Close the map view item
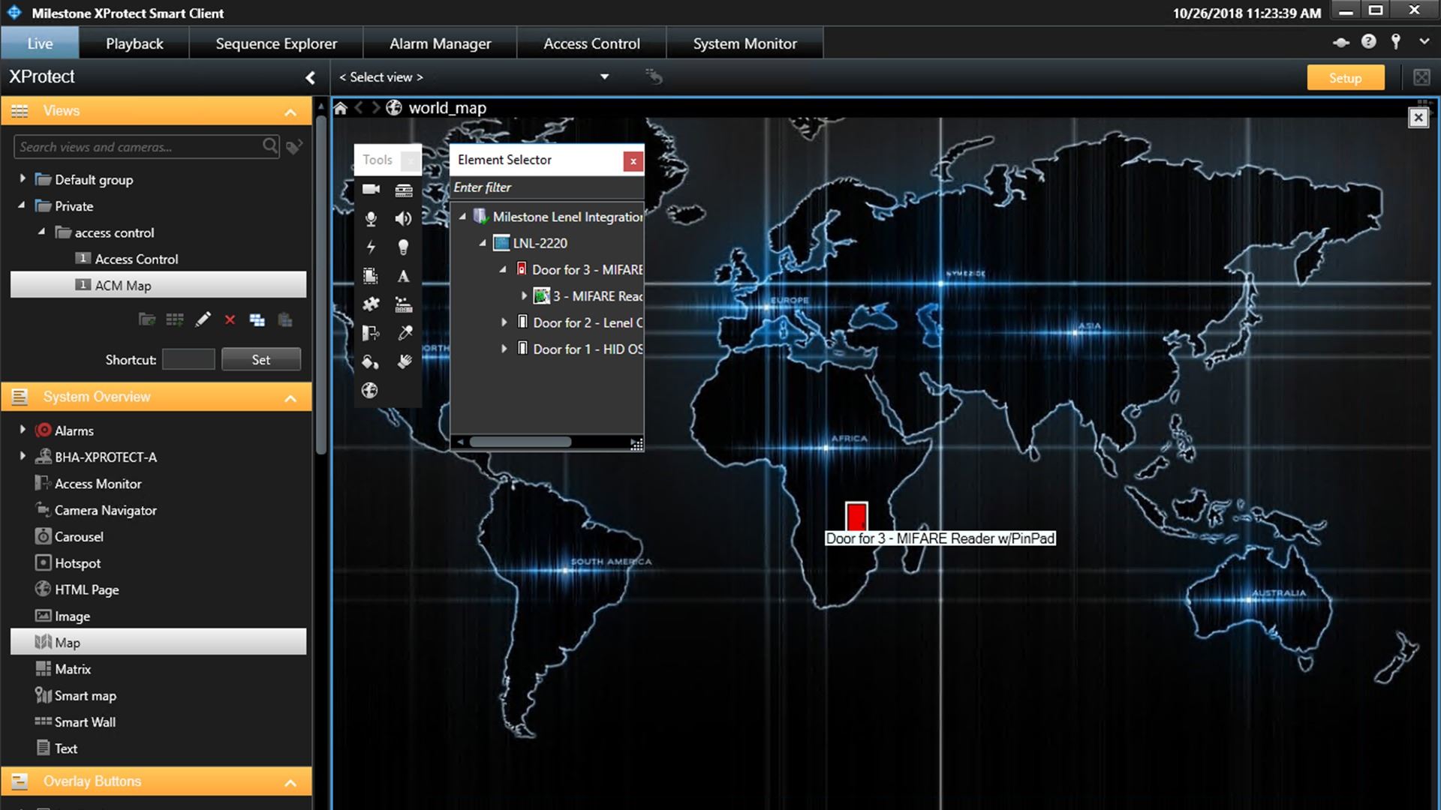Image resolution: width=1441 pixels, height=810 pixels. click(1418, 117)
